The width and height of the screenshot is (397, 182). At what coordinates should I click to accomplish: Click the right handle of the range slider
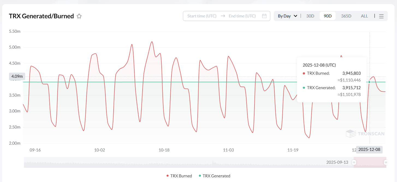(386, 162)
